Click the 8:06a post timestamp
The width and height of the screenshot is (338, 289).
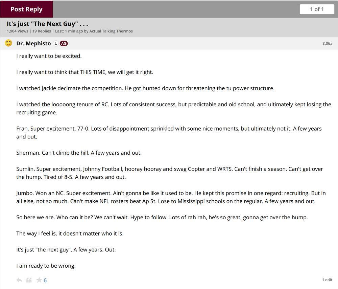pos(327,43)
